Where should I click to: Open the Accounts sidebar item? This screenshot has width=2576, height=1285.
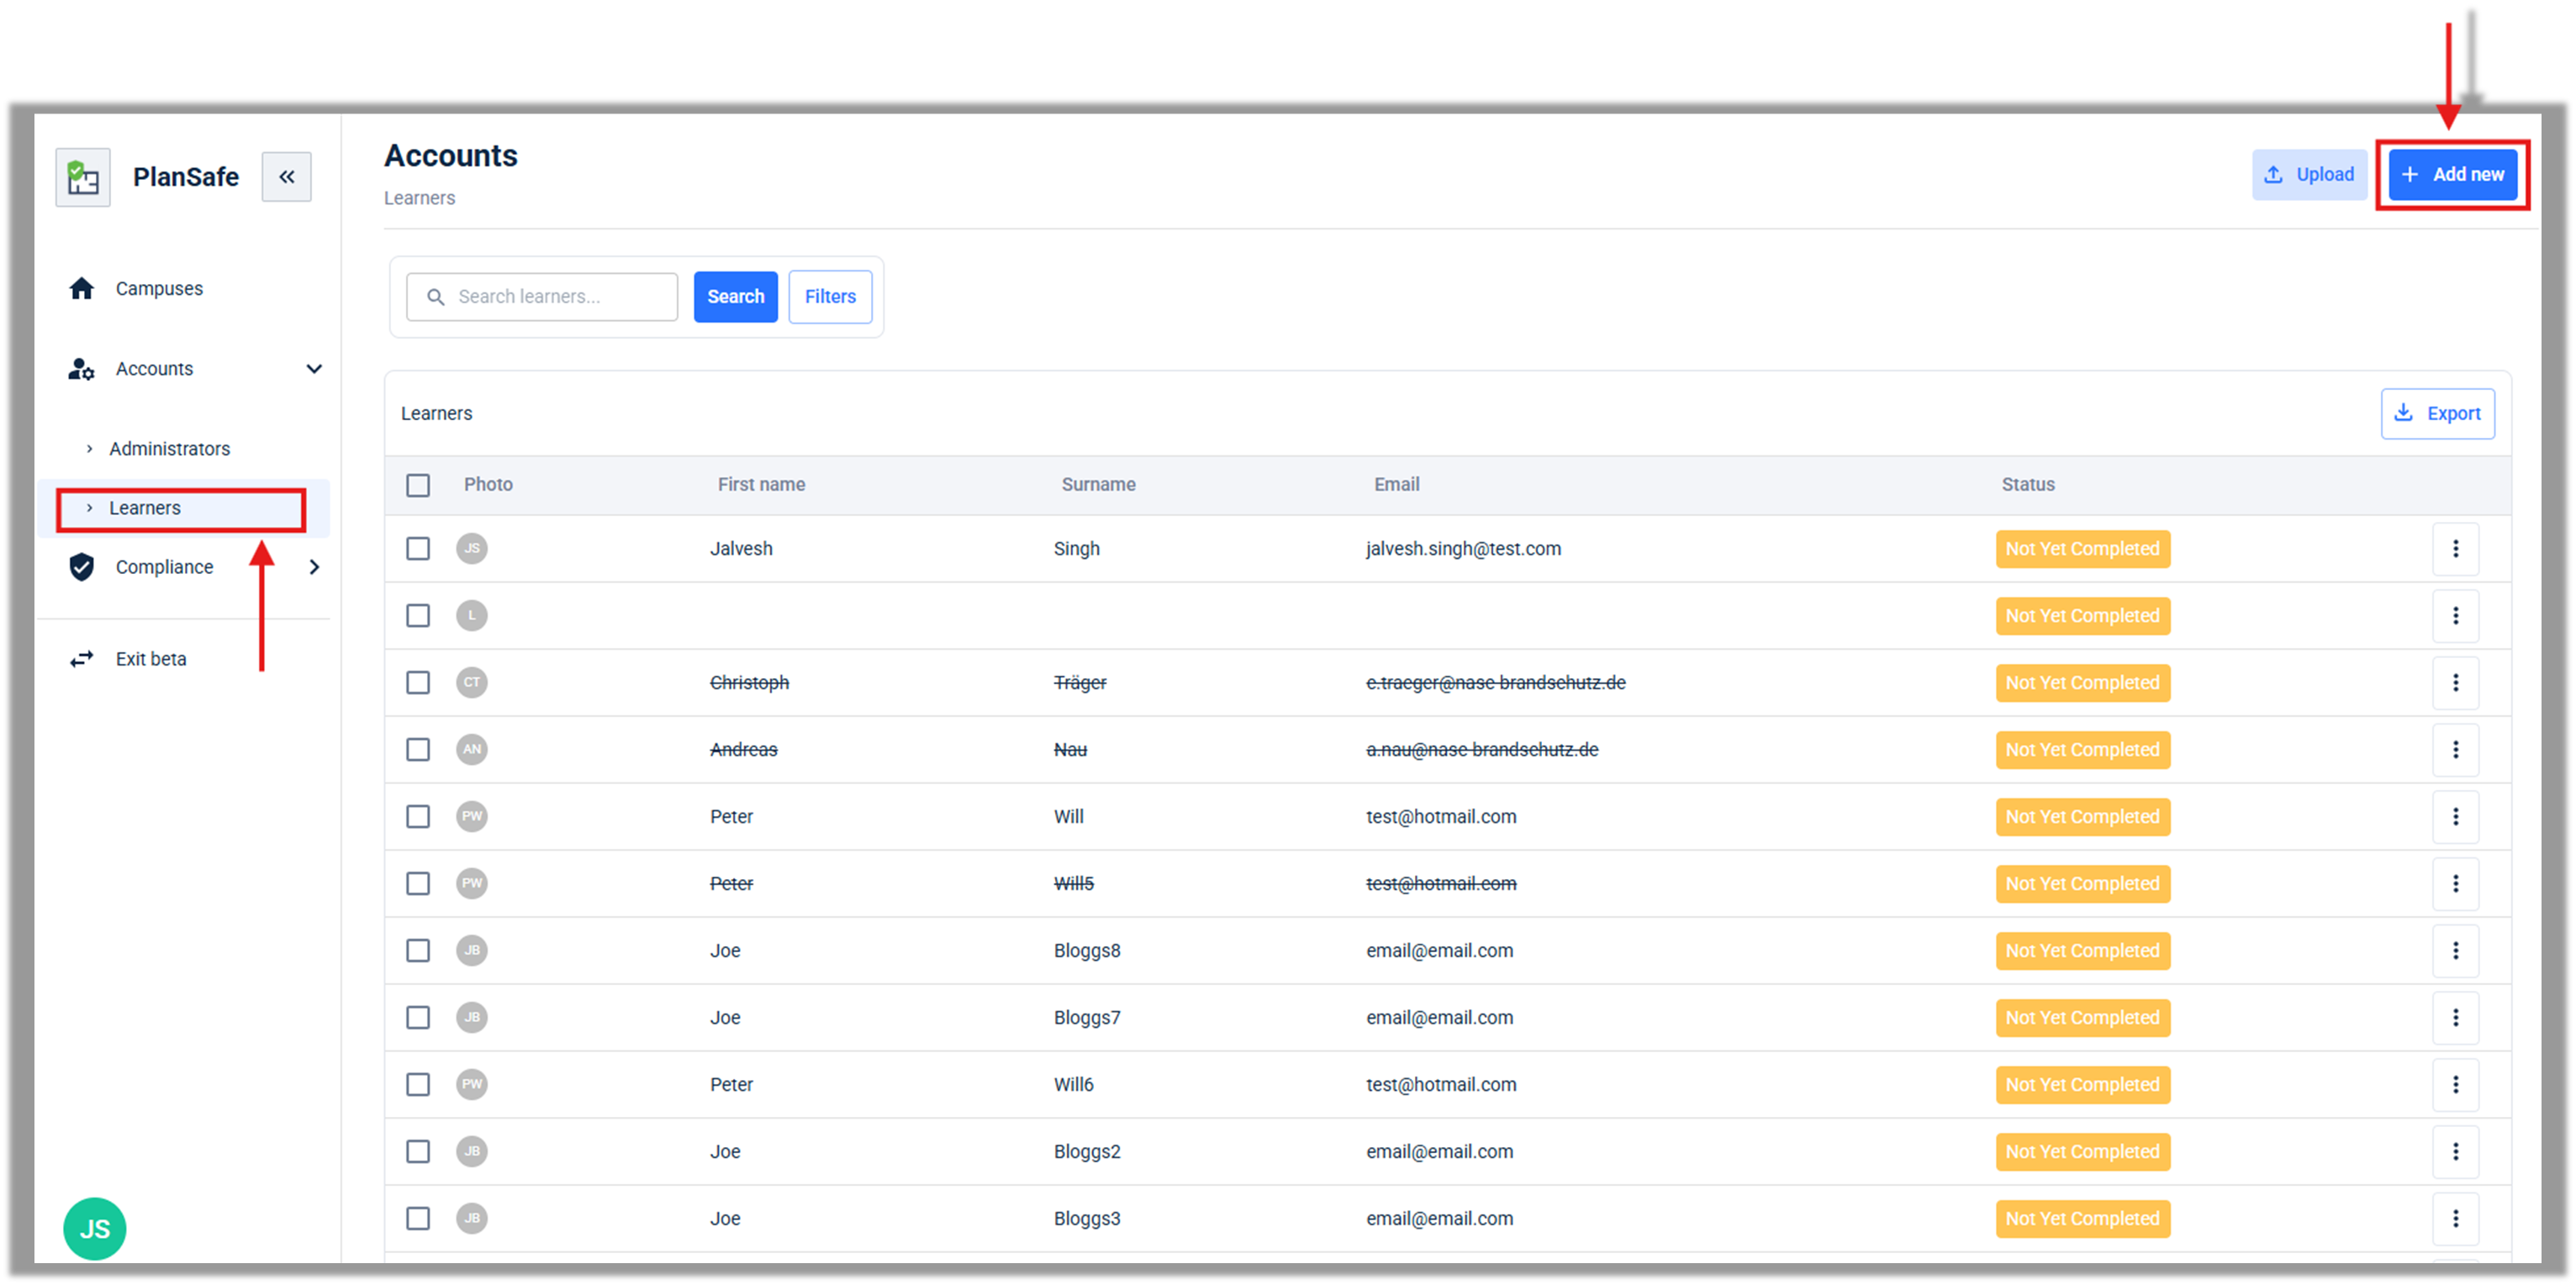pos(155,369)
